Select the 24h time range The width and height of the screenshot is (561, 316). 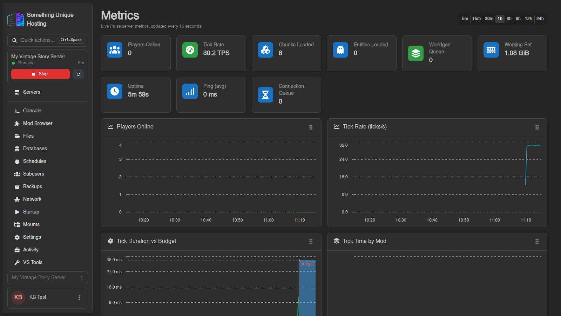tap(540, 19)
